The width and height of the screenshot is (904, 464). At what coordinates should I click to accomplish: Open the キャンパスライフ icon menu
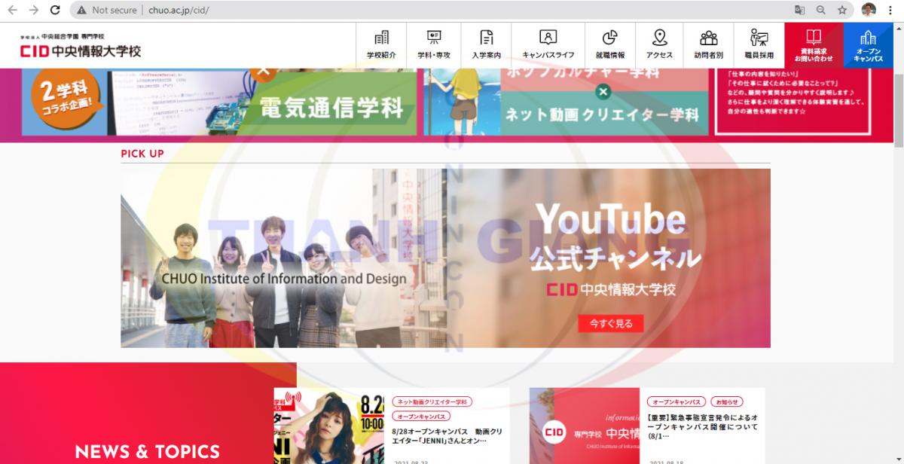tap(548, 45)
